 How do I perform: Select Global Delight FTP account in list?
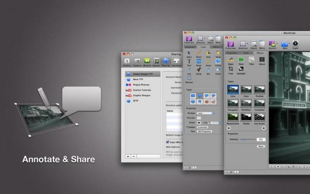143,74
